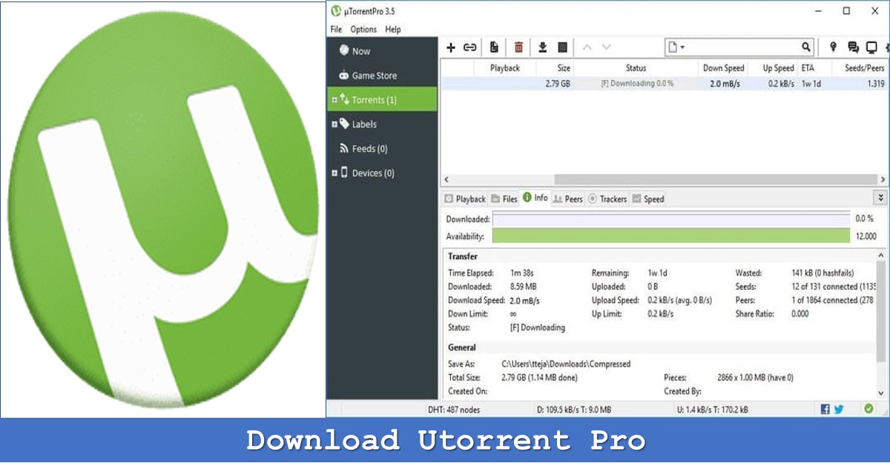Click the 1w 1d ETA cell

point(811,84)
